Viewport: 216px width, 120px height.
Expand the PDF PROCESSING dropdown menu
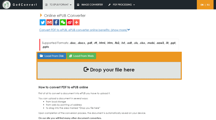coord(122,5)
